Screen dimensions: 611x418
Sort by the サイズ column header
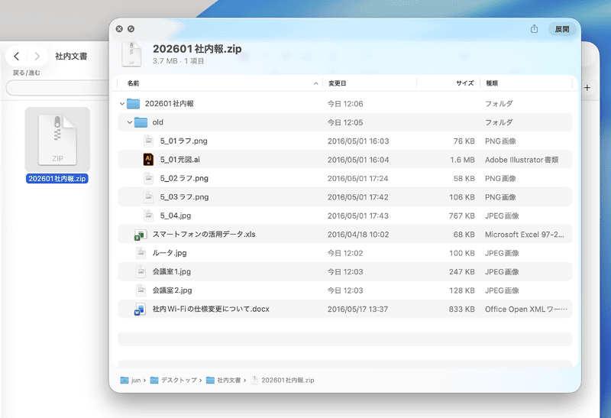pos(465,83)
